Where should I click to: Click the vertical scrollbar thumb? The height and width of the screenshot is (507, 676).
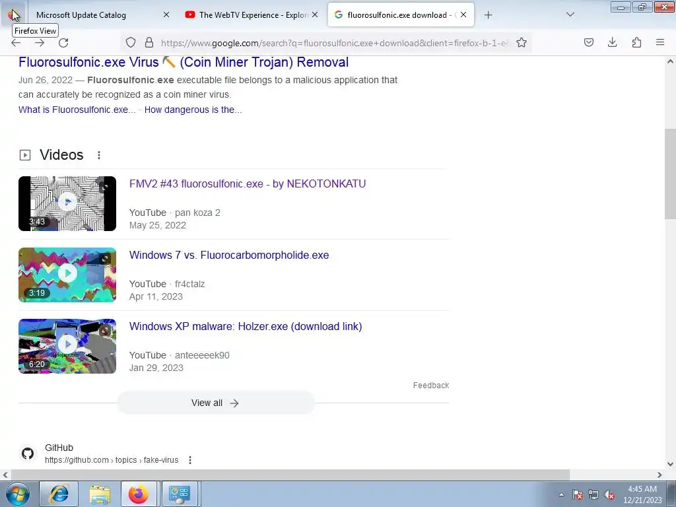click(670, 174)
